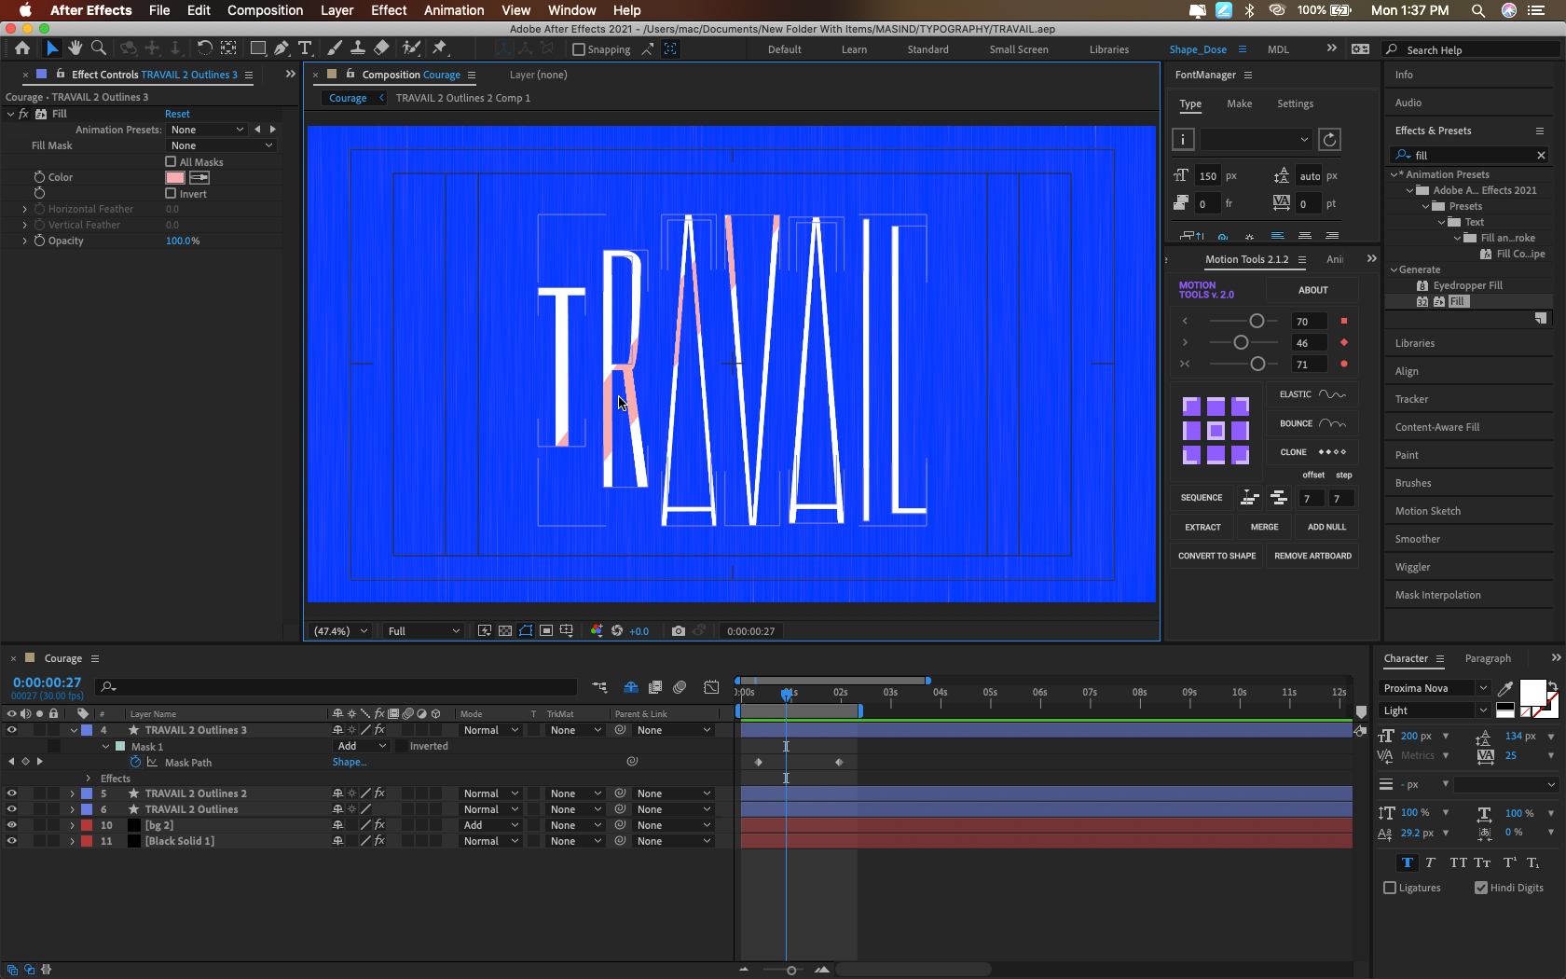The height and width of the screenshot is (979, 1566).
Task: Switch to the FontManager Make tab
Action: 1239,103
